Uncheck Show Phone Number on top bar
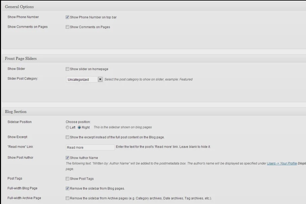The width and height of the screenshot is (306, 204). pyautogui.click(x=68, y=17)
